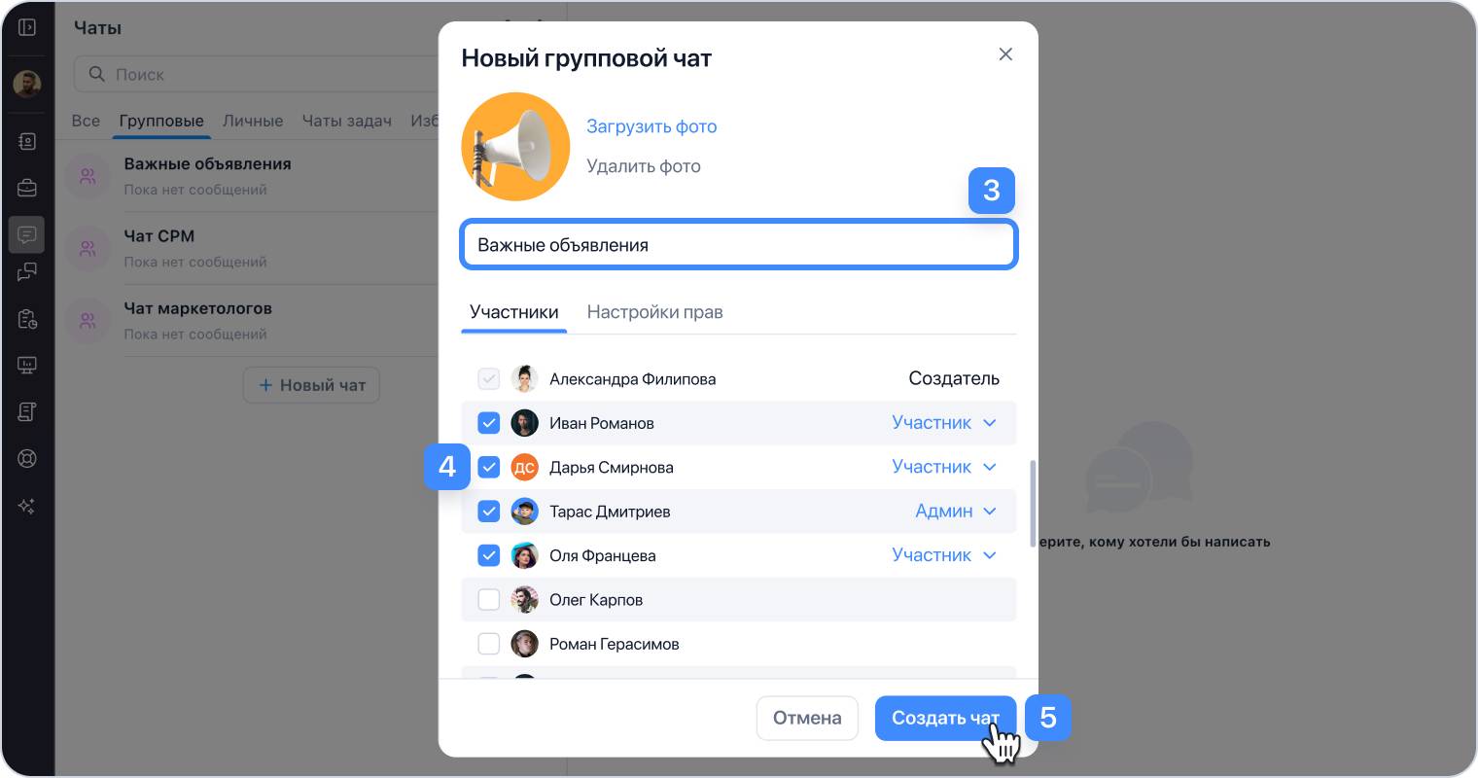Image resolution: width=1478 pixels, height=778 pixels.
Task: Uncheck Иван Романов in the participants list
Action: [488, 423]
